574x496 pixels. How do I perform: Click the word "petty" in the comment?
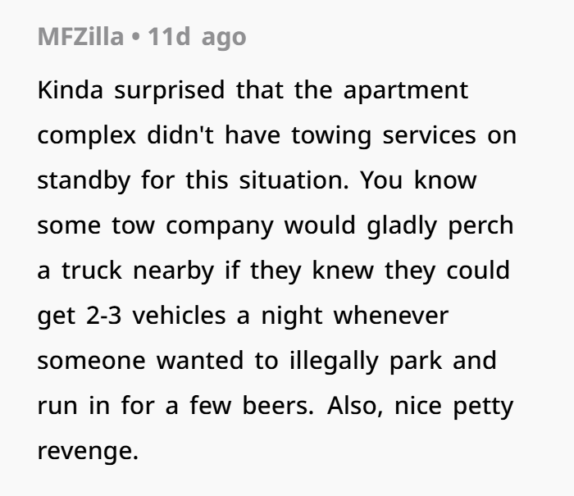(x=483, y=407)
